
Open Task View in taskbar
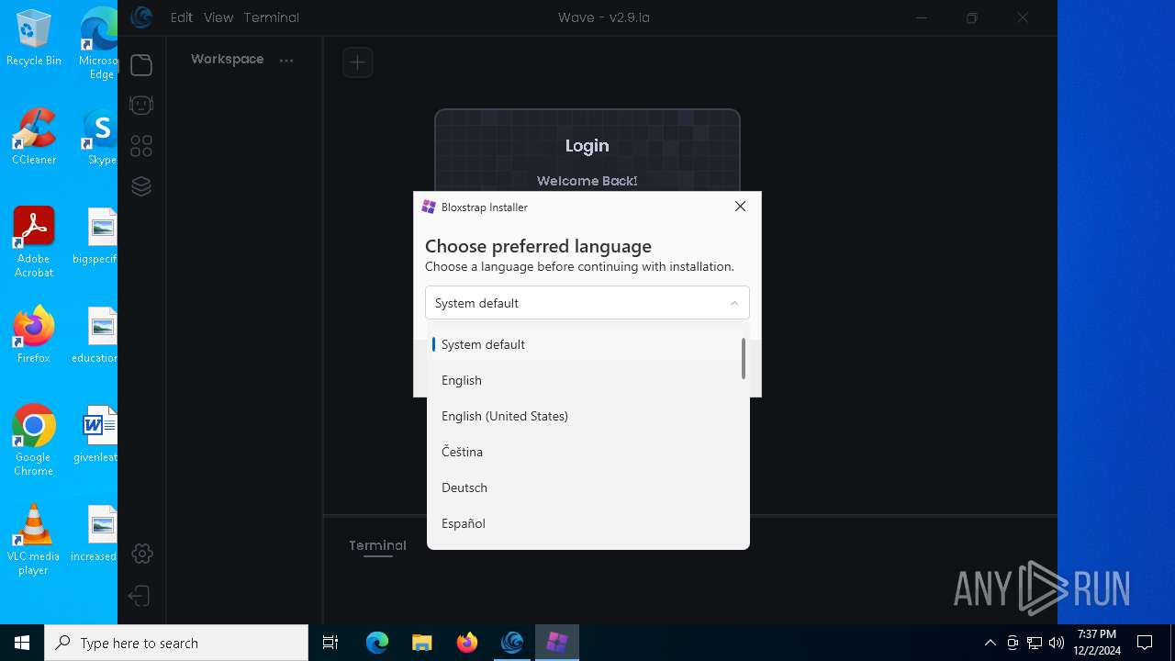click(330, 643)
